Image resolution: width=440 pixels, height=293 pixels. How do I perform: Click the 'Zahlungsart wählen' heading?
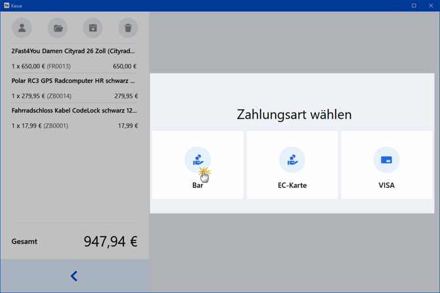coord(294,115)
